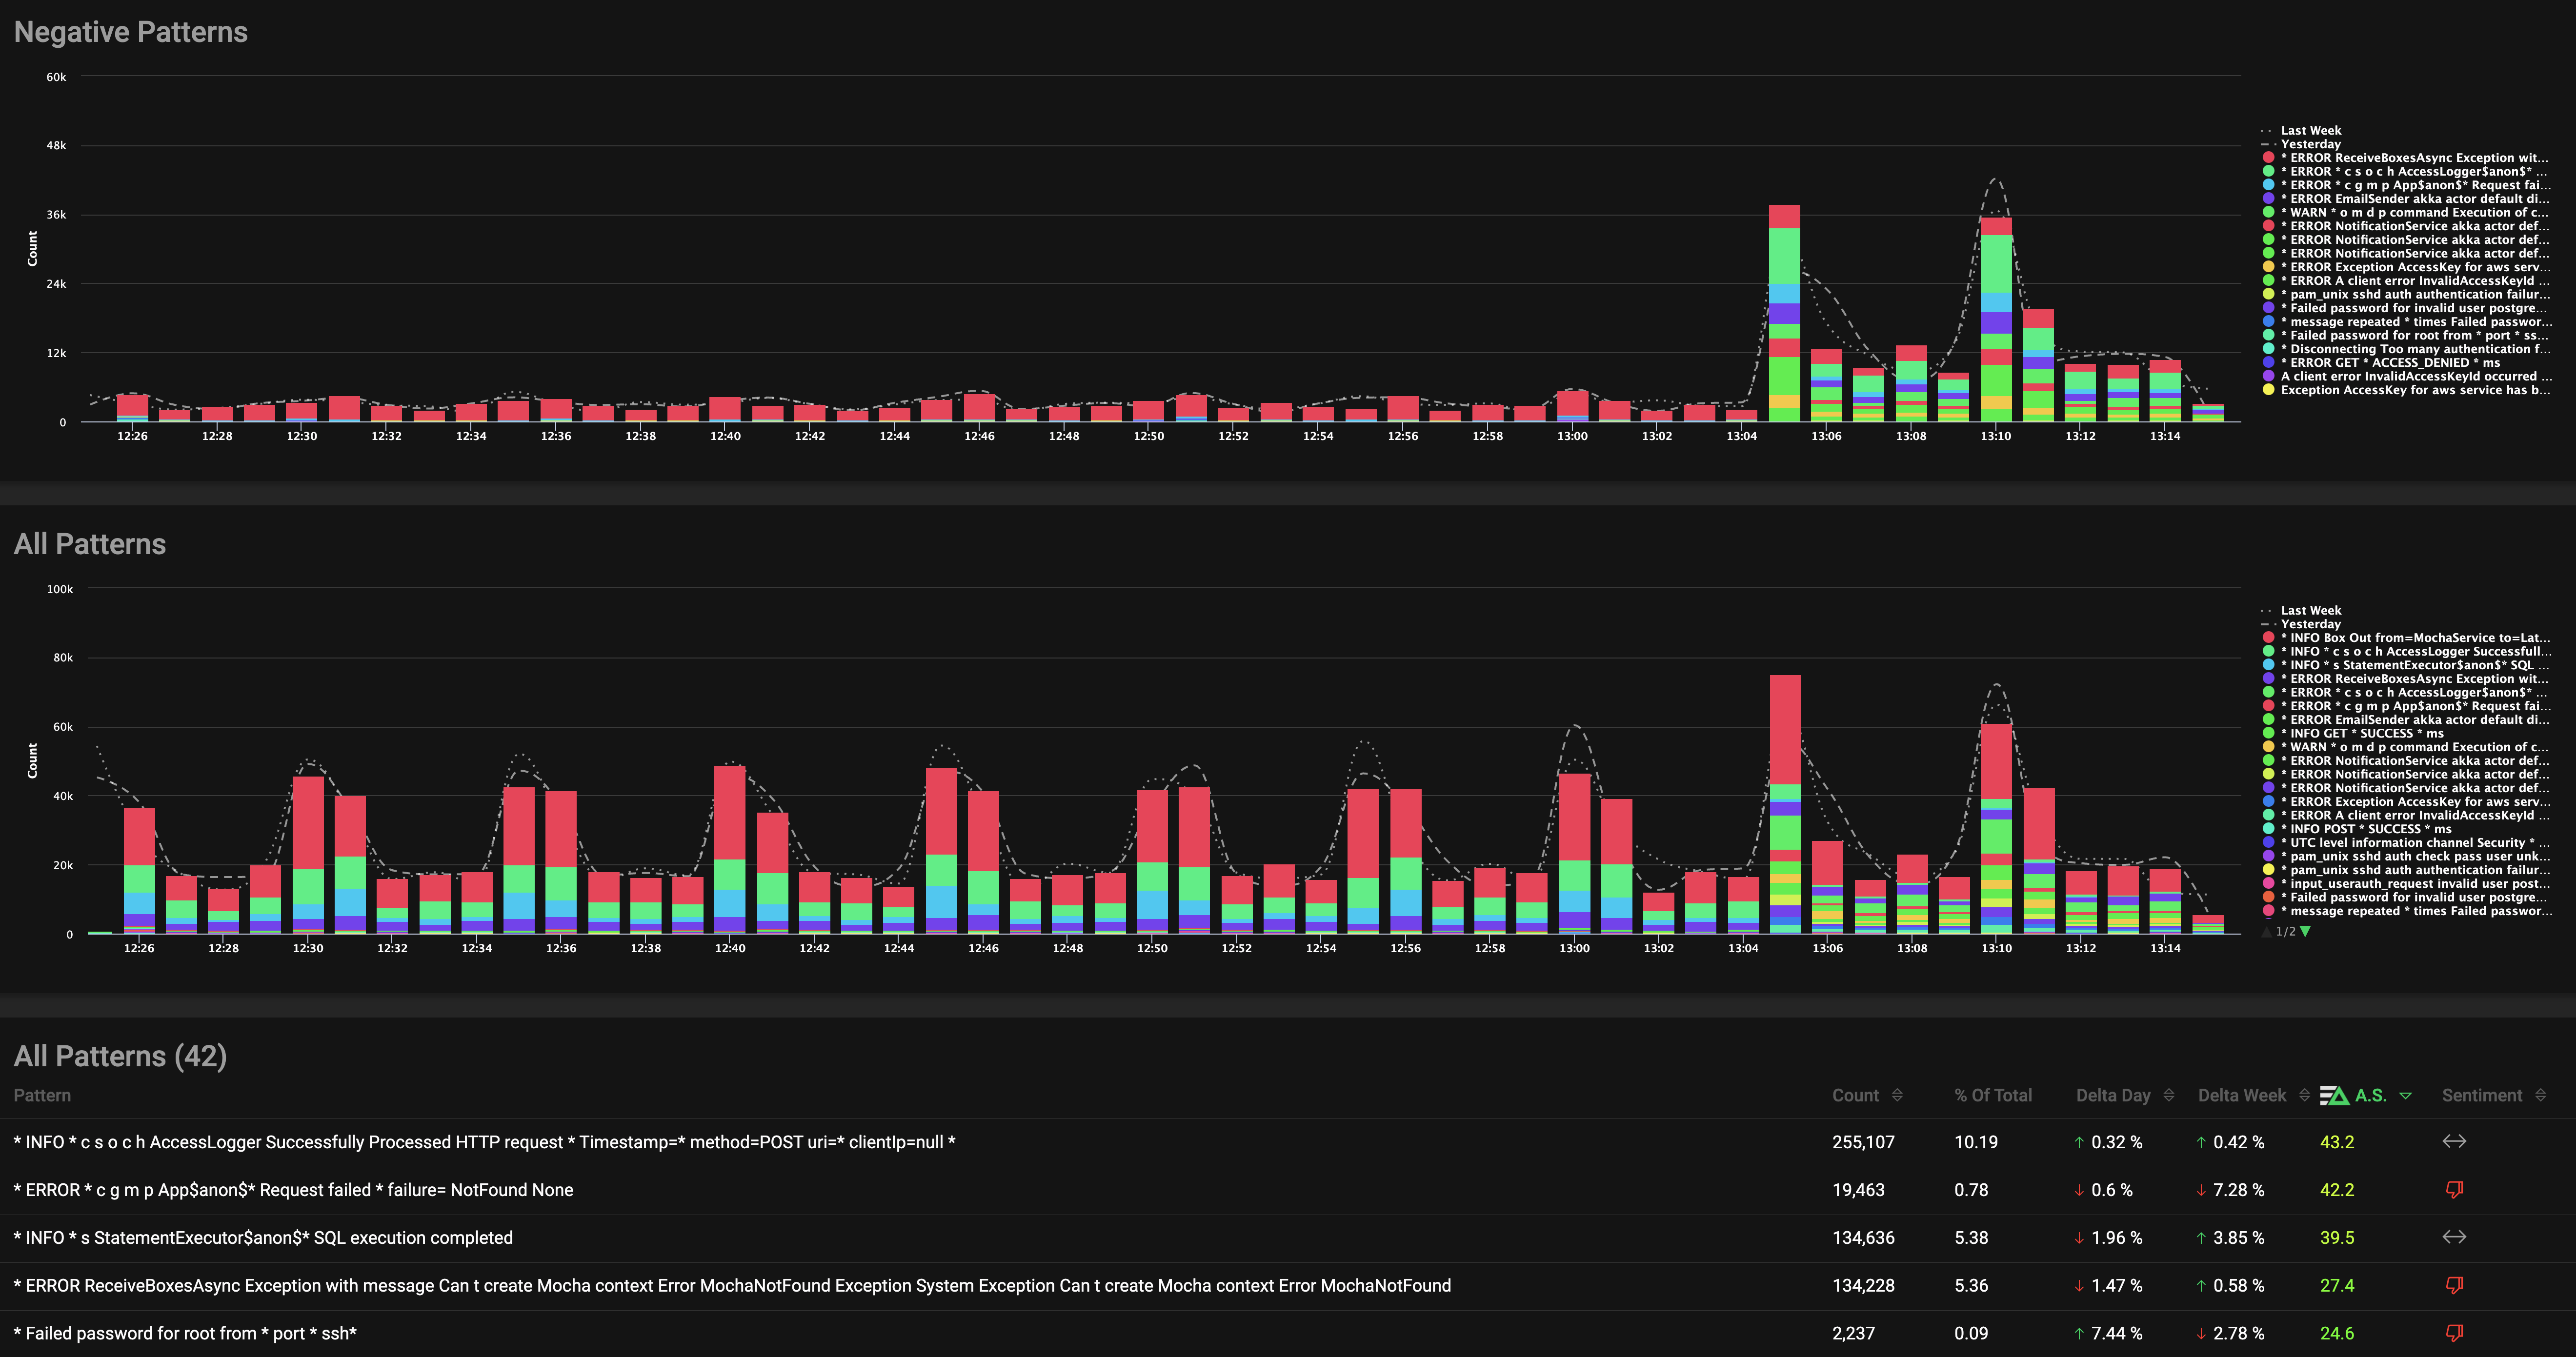Click thumbs-down sentiment icon for NotFound error row
Screen dimensions: 2576x1357
pos(2454,1189)
